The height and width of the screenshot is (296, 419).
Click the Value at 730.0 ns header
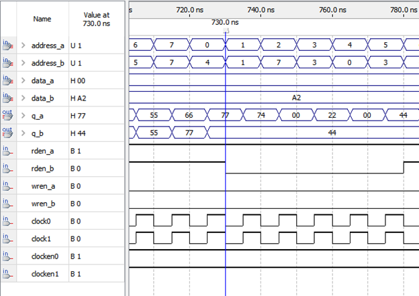tap(96, 19)
